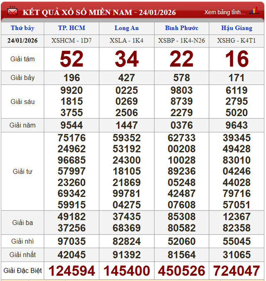Select special prize number 124594
This screenshot has height=281, width=266.
pyautogui.click(x=72, y=271)
